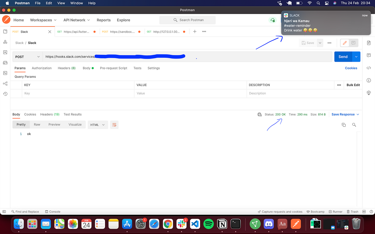Open the History sidebar icon
375x234 pixels.
pyautogui.click(x=5, y=94)
